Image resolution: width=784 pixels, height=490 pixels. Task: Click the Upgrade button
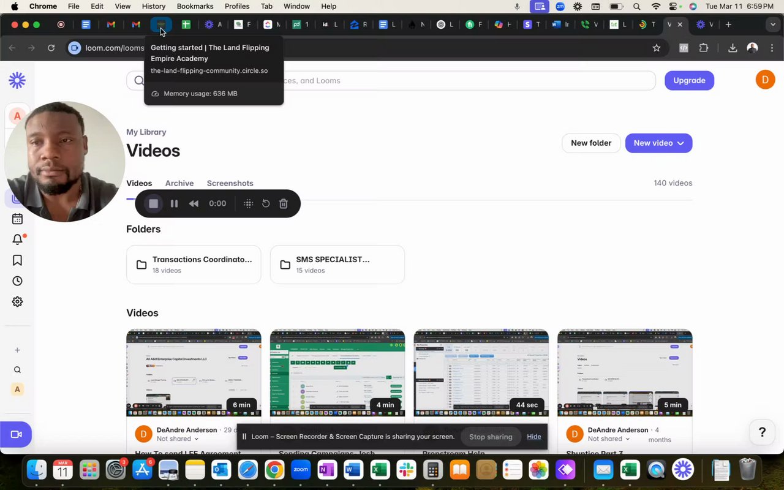(x=689, y=80)
